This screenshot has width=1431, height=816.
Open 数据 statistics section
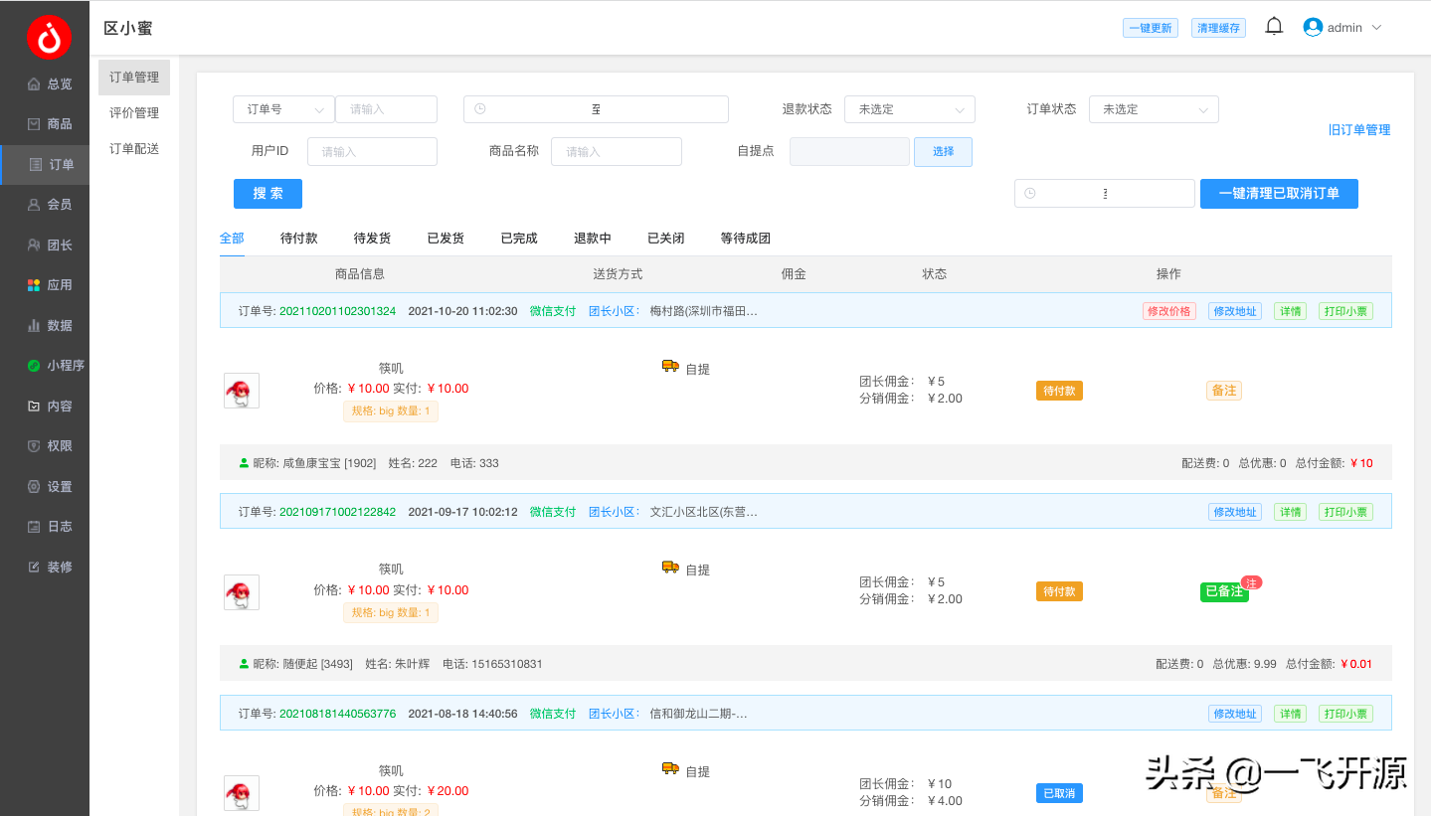[x=50, y=326]
